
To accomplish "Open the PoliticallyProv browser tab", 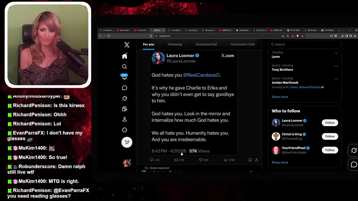I will (242, 30).
